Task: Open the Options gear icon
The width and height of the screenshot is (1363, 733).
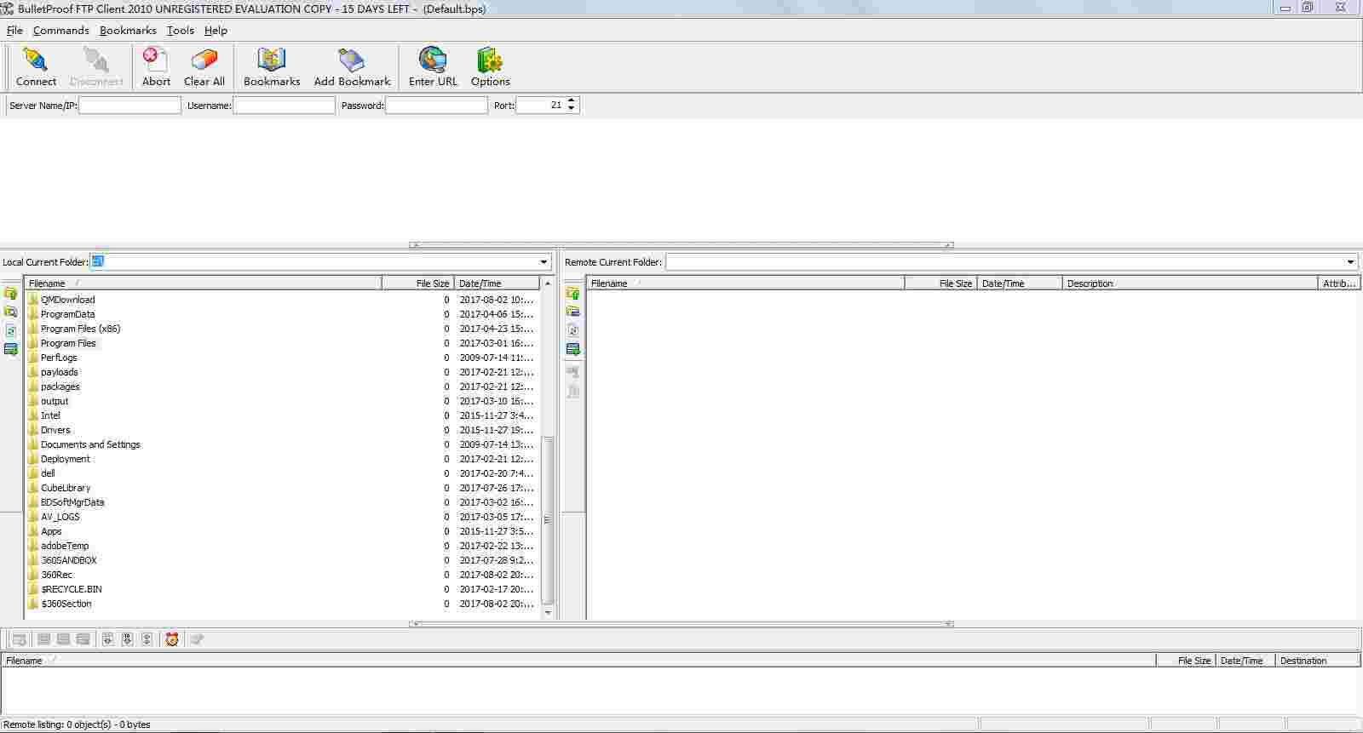Action: click(490, 60)
